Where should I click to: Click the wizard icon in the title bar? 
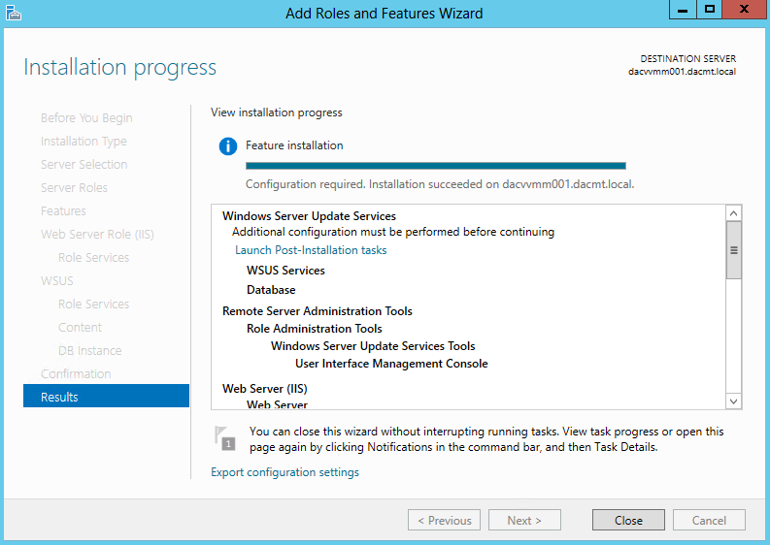tap(14, 13)
